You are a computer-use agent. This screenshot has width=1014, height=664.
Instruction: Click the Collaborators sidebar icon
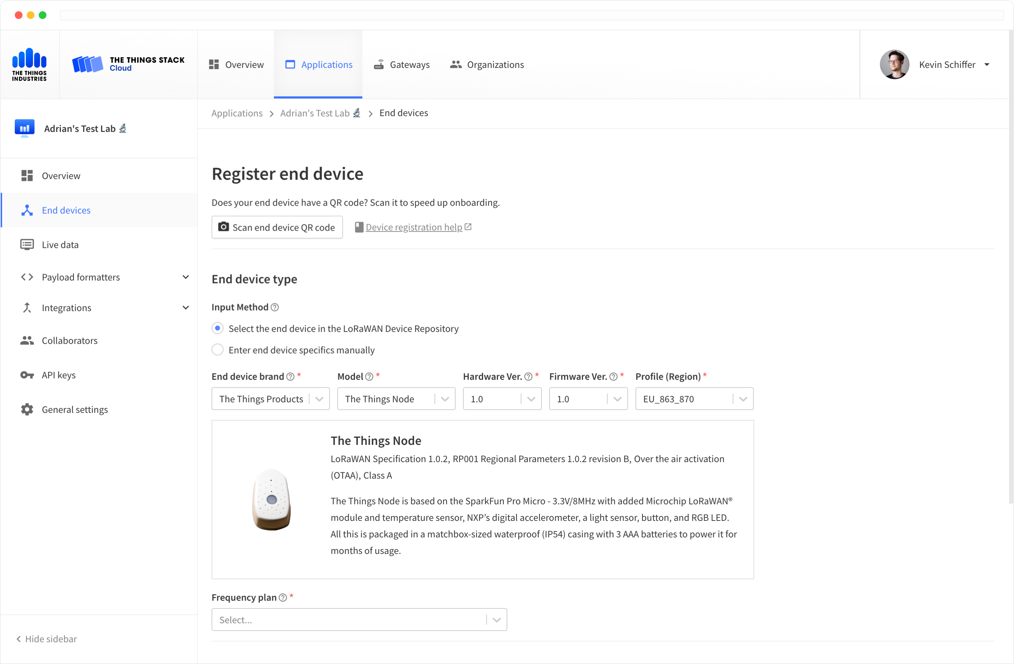27,340
